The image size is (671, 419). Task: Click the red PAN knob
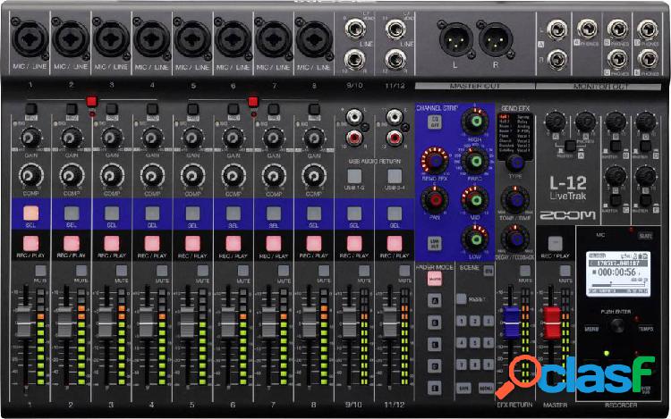(x=435, y=199)
